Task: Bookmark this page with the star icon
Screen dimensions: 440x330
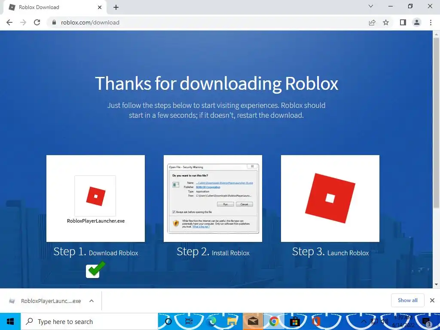Action: (x=386, y=22)
